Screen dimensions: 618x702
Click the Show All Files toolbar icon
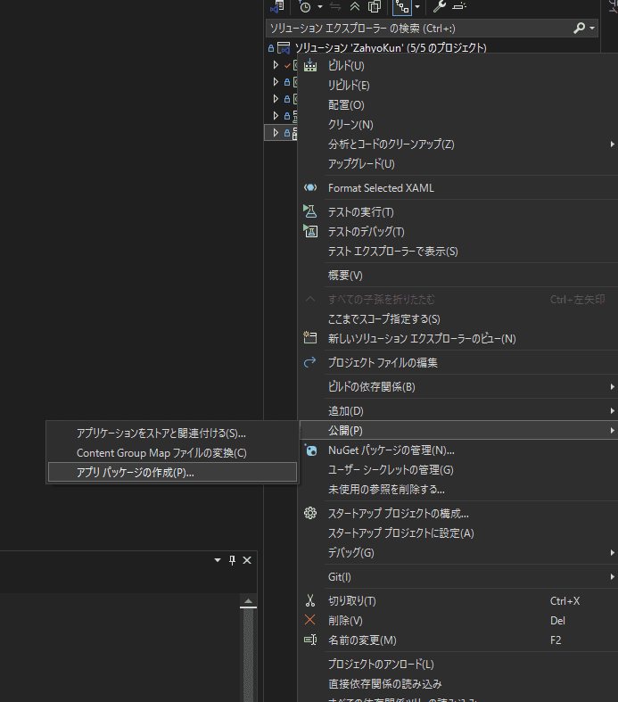pyautogui.click(x=375, y=7)
